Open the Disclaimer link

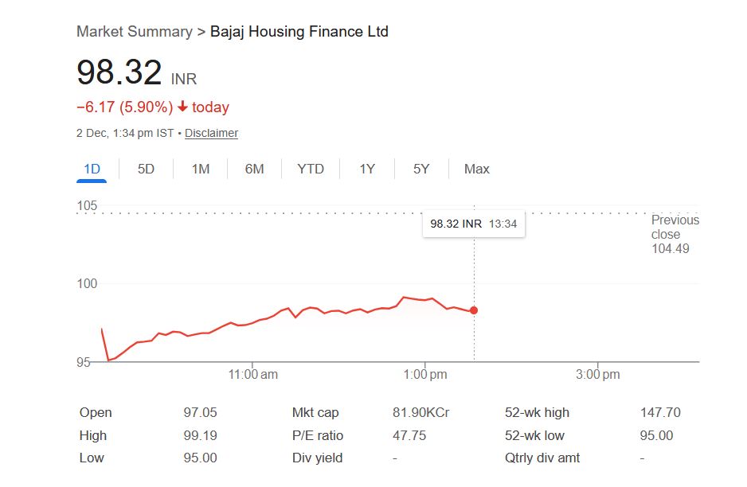(x=211, y=133)
